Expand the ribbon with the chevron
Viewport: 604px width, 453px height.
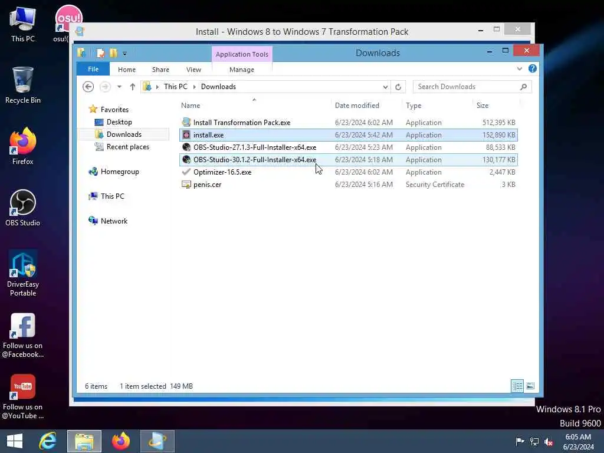click(519, 68)
